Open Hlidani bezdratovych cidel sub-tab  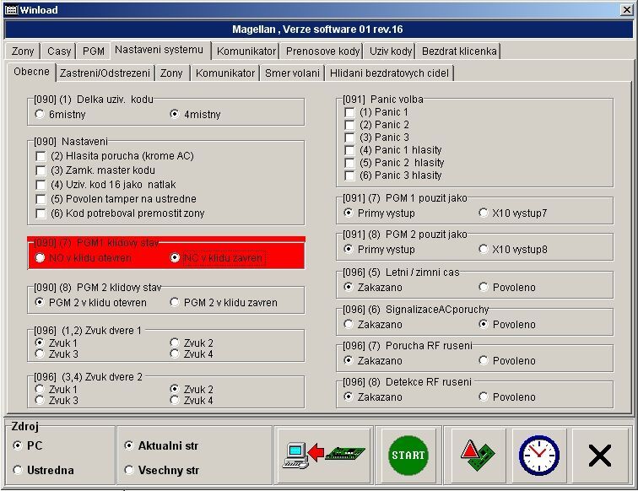coord(389,73)
